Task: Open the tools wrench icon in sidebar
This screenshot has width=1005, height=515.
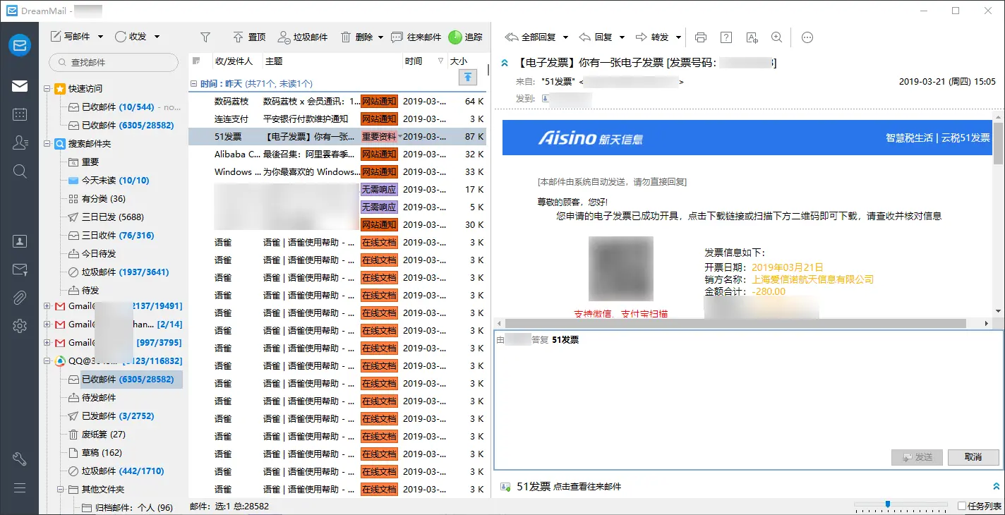Action: 19,459
